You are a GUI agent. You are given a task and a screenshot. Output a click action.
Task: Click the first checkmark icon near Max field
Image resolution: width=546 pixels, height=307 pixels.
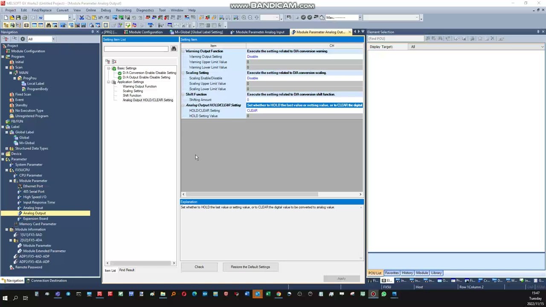tap(303, 17)
